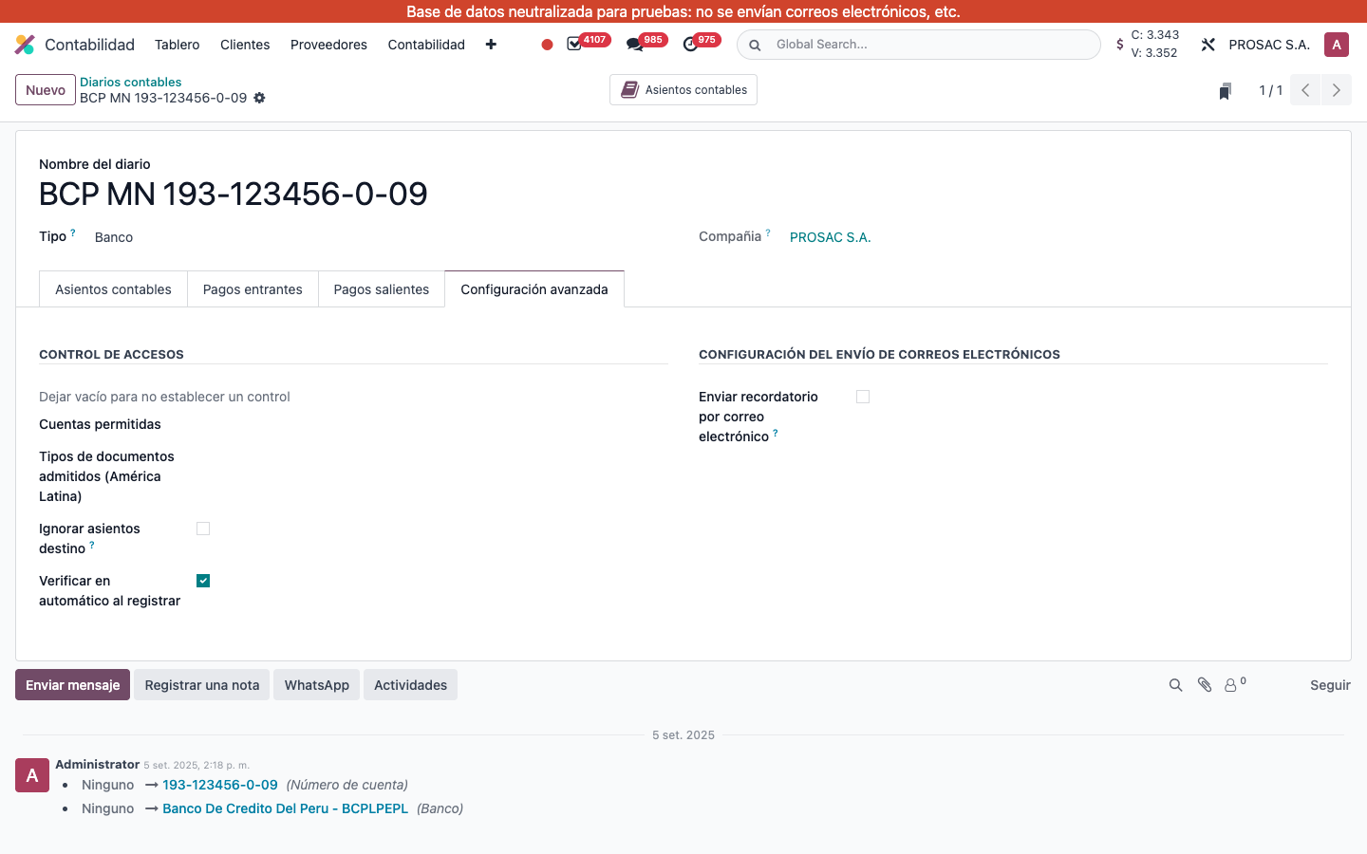Go to next record arrow
Image resolution: width=1367 pixels, height=854 pixels.
pyautogui.click(x=1337, y=90)
